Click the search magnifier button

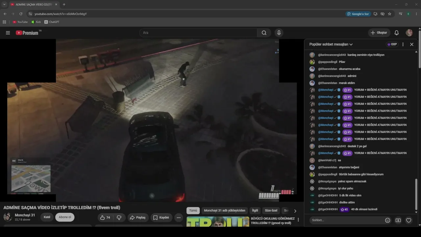[x=264, y=33]
